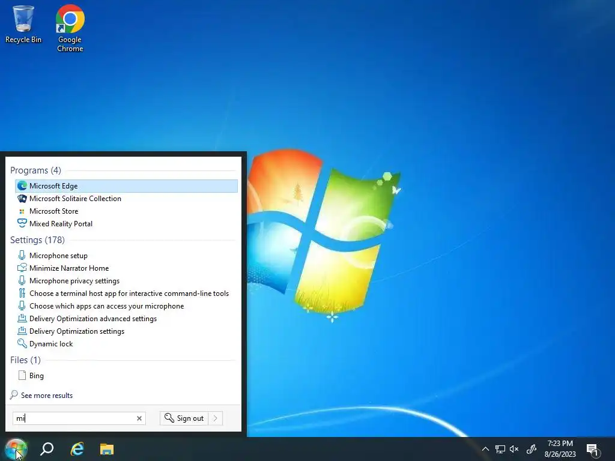Click the Sign out button

184,418
